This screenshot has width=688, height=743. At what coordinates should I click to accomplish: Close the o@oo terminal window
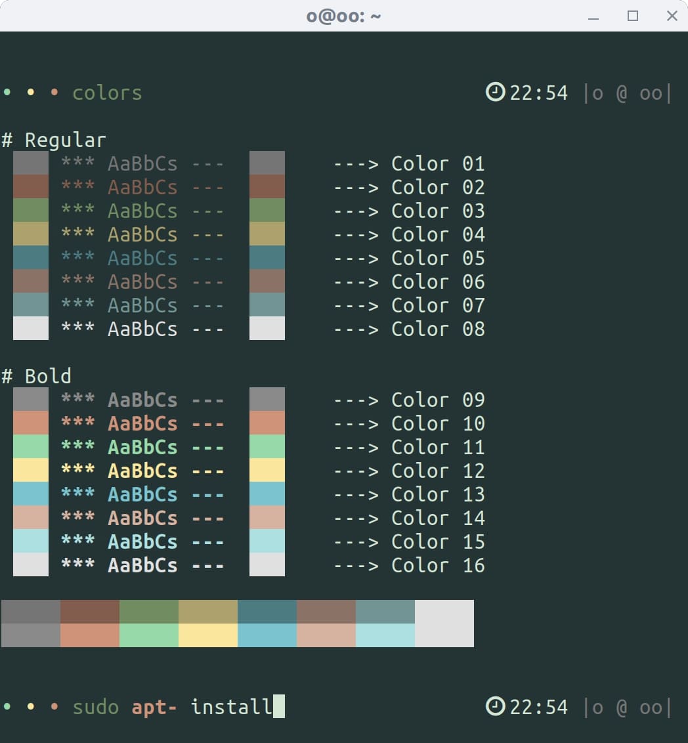click(x=672, y=16)
